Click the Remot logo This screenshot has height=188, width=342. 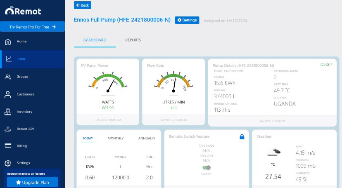23,11
